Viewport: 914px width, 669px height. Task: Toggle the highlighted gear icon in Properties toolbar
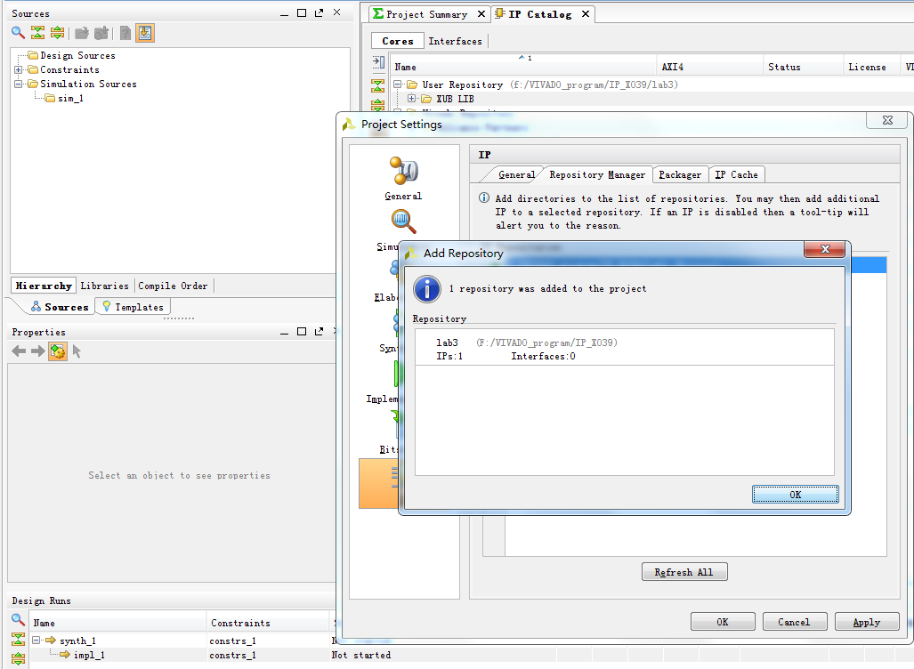click(58, 351)
